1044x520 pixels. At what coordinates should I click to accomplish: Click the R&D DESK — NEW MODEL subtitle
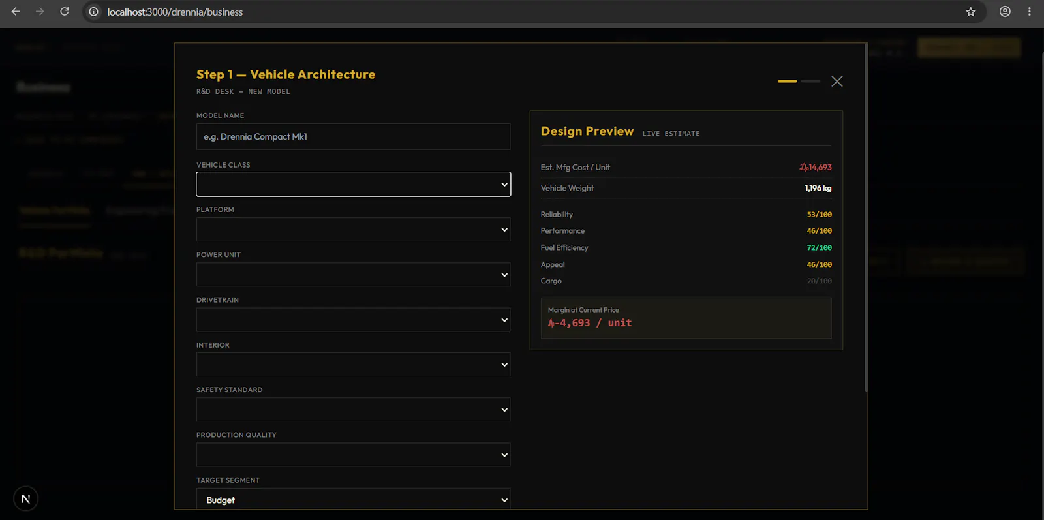[x=243, y=91]
